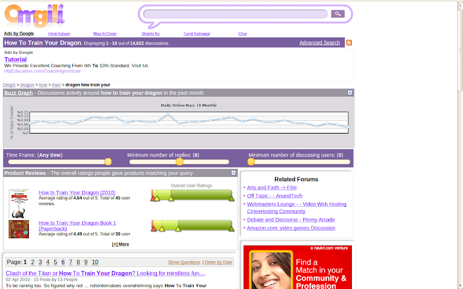Viewport: 463px width, 289px height.
Task: Open the train breadcrumb link
Action: point(56,85)
